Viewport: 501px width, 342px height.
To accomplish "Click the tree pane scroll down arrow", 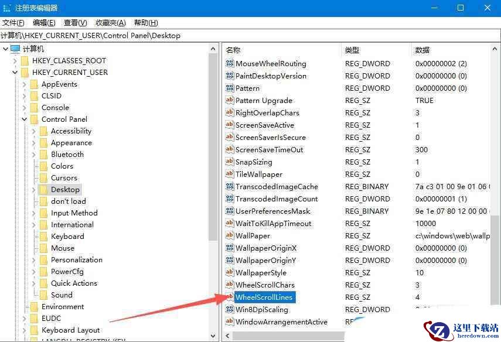I will [213, 336].
